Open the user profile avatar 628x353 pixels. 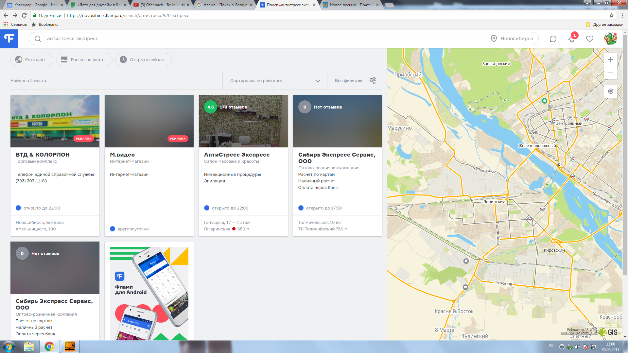(610, 39)
